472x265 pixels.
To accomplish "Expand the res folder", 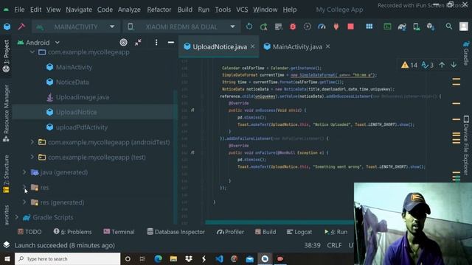I will point(24,187).
